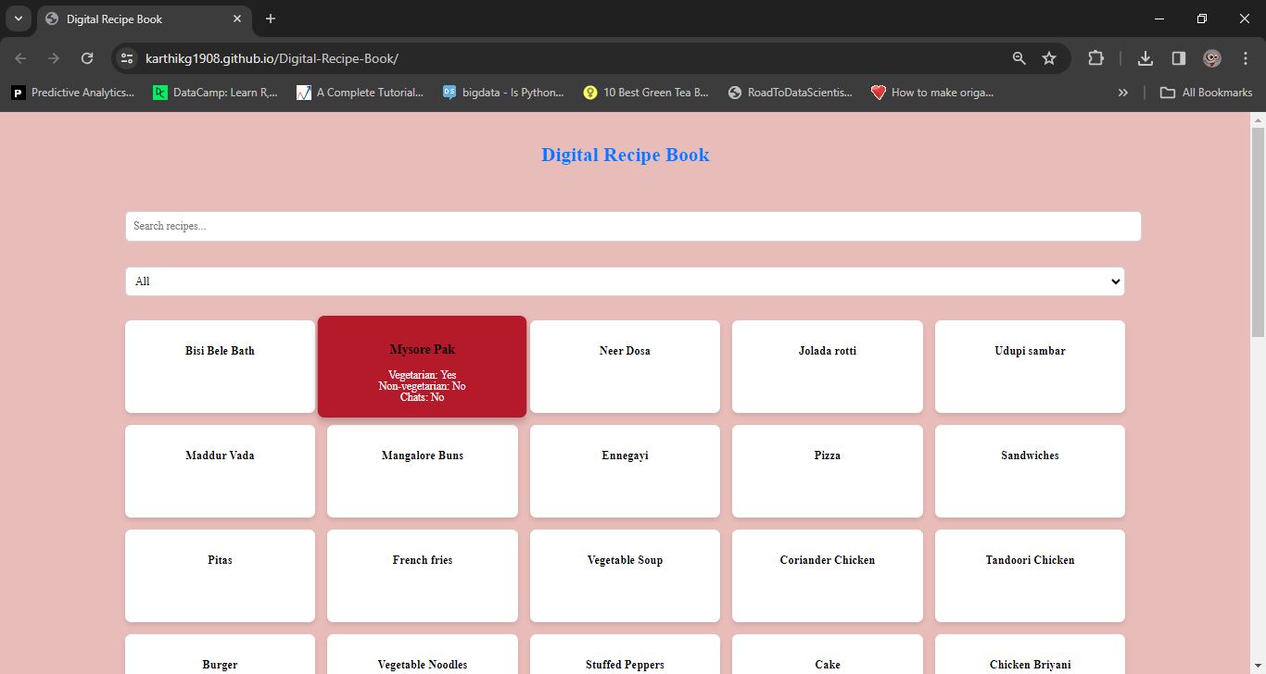Image resolution: width=1266 pixels, height=674 pixels.
Task: Click the Digital Recipe Book heading
Action: tap(626, 155)
